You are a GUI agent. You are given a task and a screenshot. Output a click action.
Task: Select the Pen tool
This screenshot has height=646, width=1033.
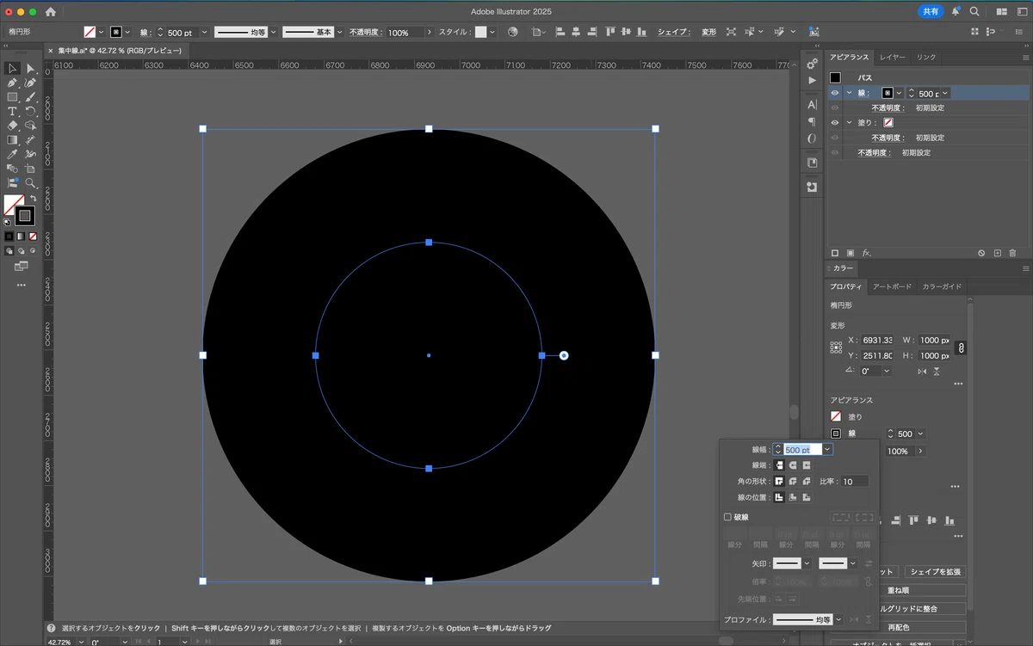[13, 83]
